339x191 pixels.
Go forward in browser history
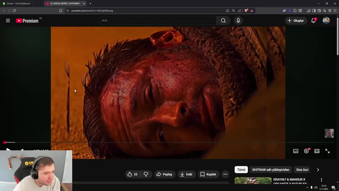(9, 11)
